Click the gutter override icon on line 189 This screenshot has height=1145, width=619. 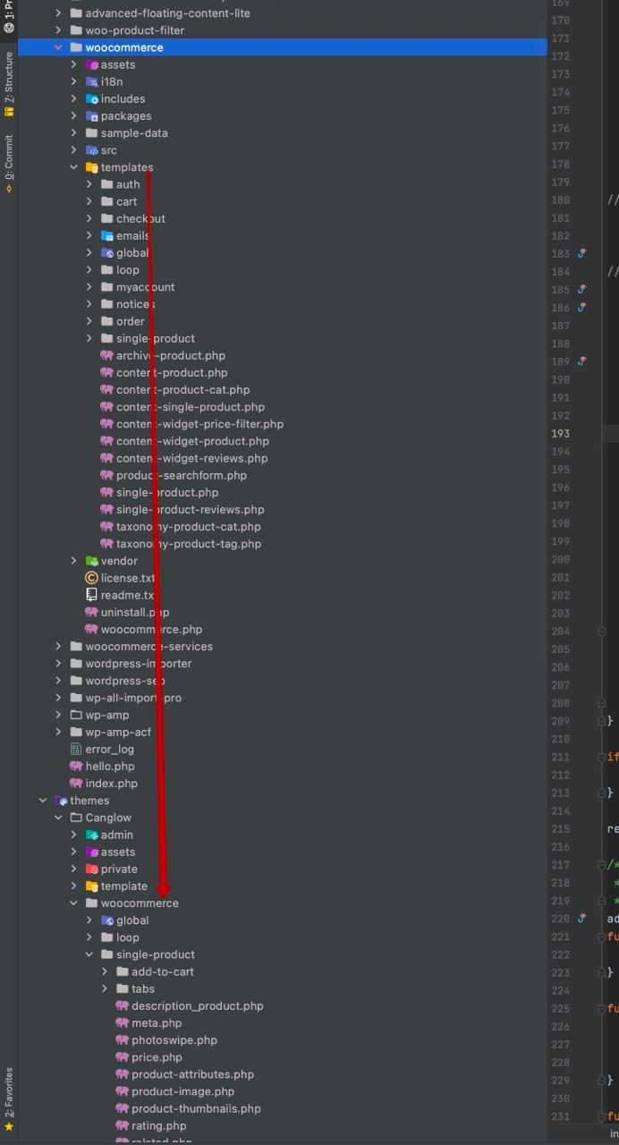[x=582, y=361]
